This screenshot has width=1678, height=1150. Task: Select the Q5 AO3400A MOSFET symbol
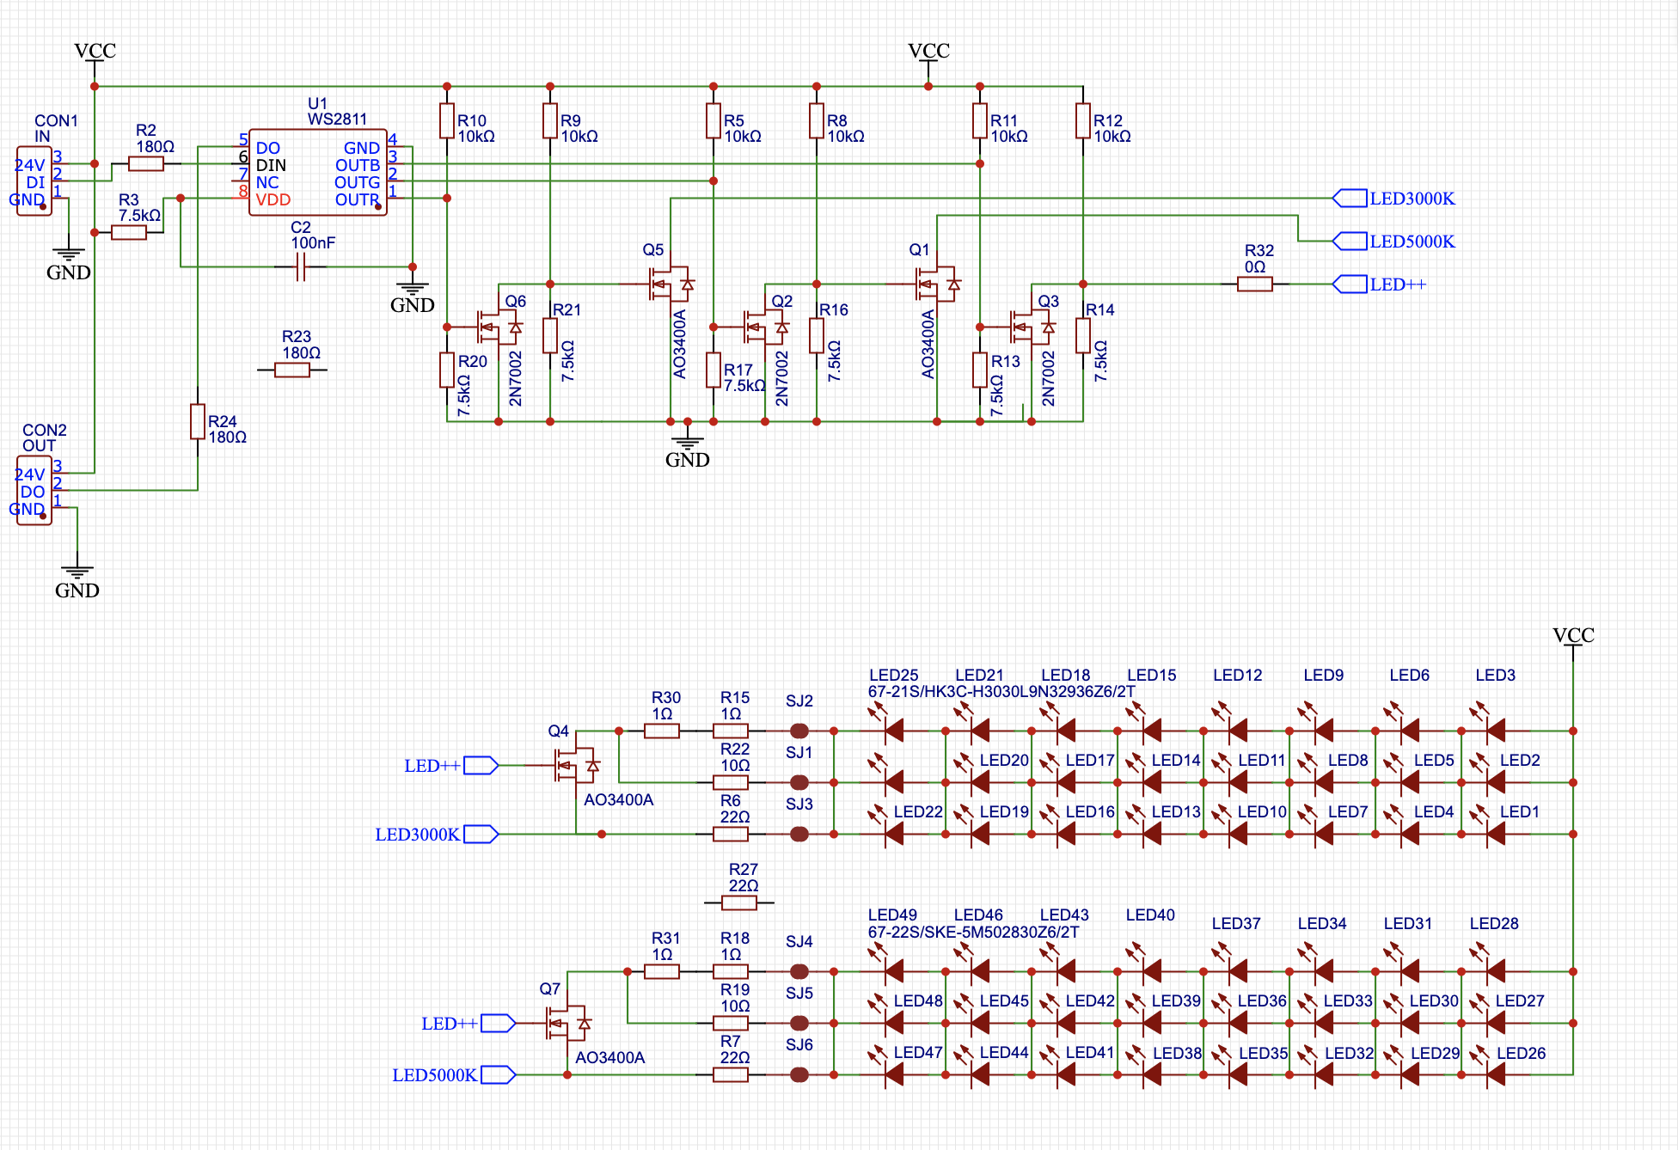pos(671,284)
